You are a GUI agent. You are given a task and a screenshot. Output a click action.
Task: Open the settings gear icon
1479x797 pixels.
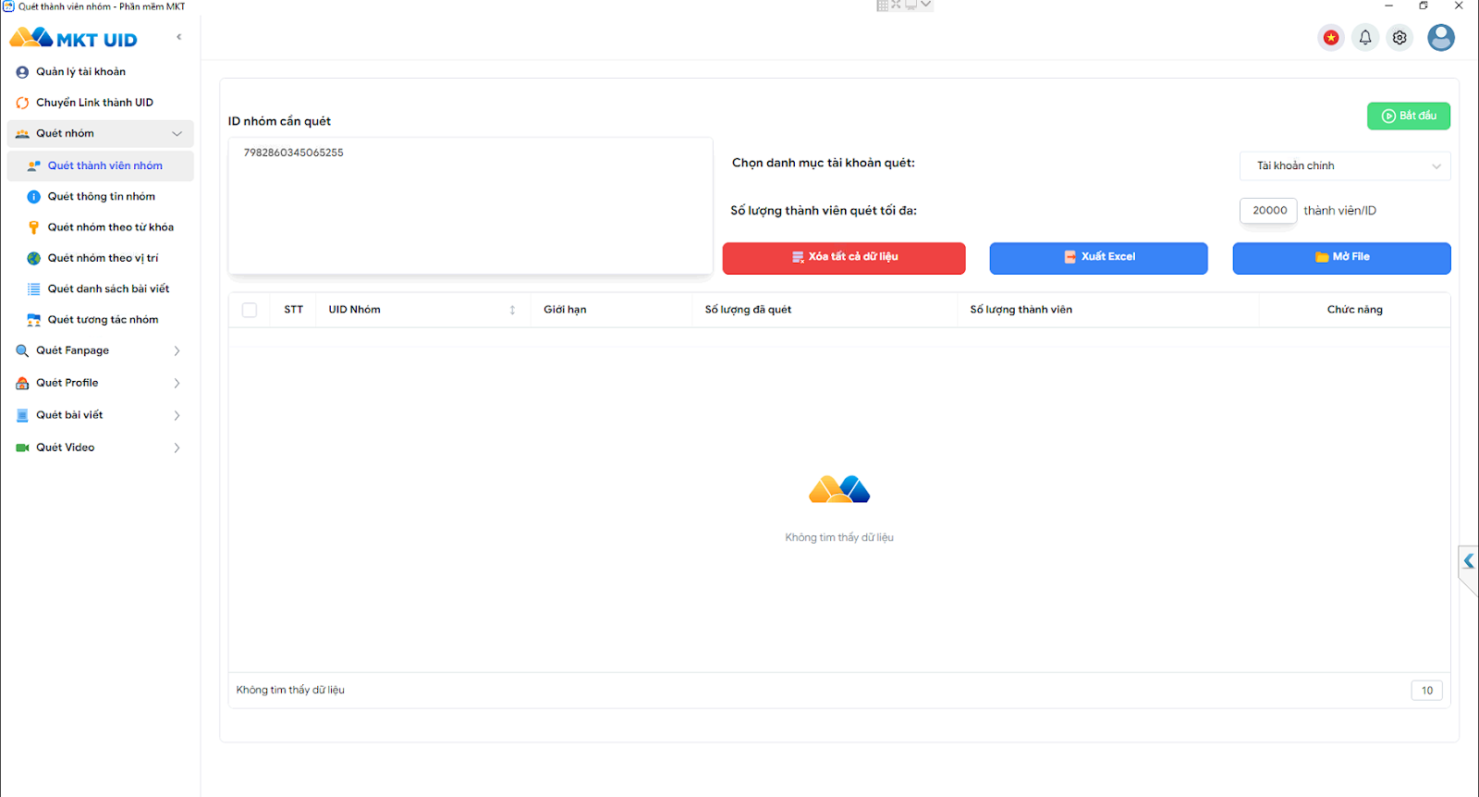click(1400, 38)
